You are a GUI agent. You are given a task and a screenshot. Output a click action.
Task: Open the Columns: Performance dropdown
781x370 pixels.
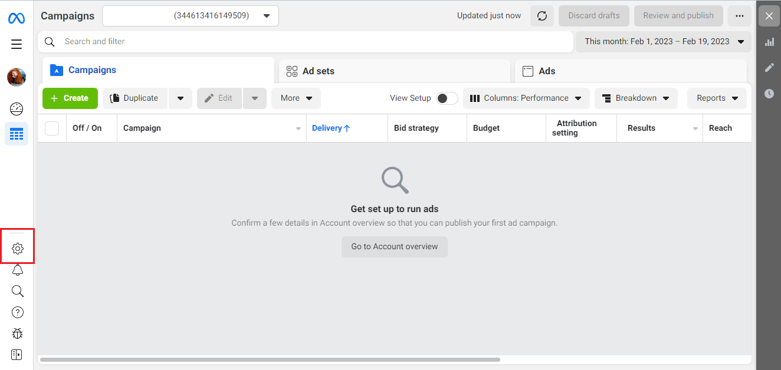click(526, 98)
